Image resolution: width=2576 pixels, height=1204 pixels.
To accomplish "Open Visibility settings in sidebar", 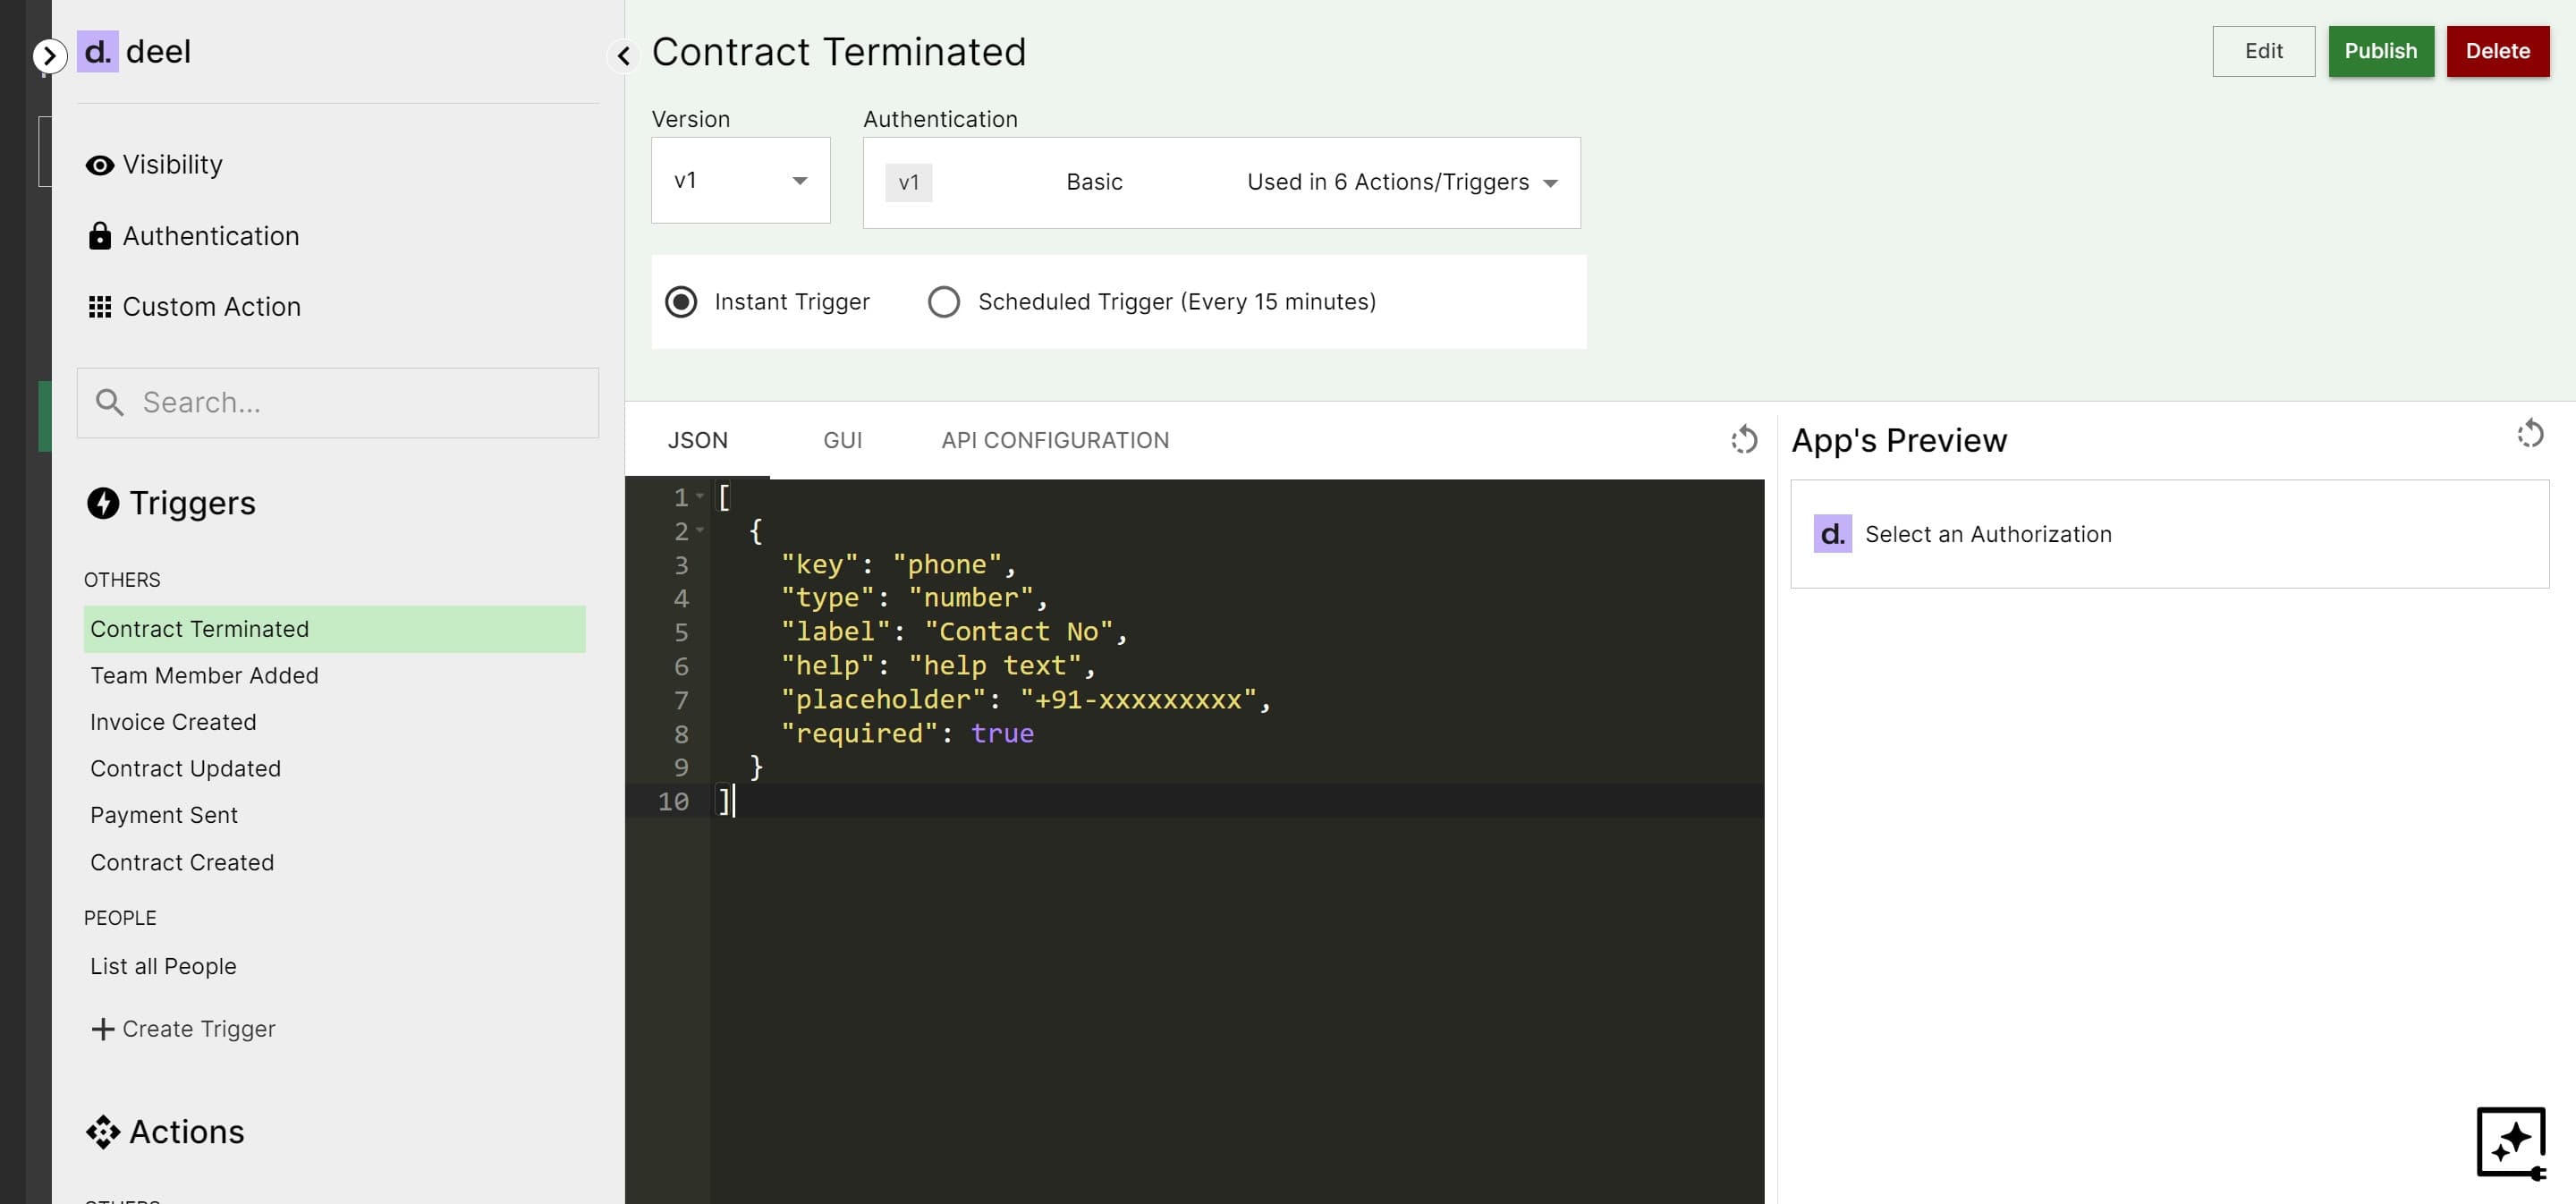I will tap(155, 165).
